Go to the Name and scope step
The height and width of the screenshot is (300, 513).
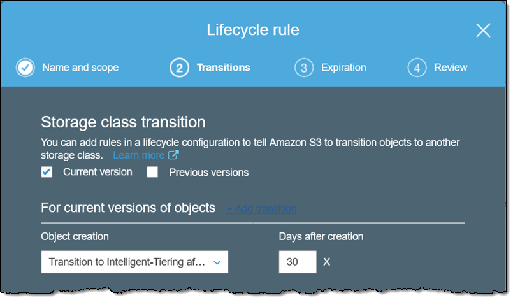80,68
